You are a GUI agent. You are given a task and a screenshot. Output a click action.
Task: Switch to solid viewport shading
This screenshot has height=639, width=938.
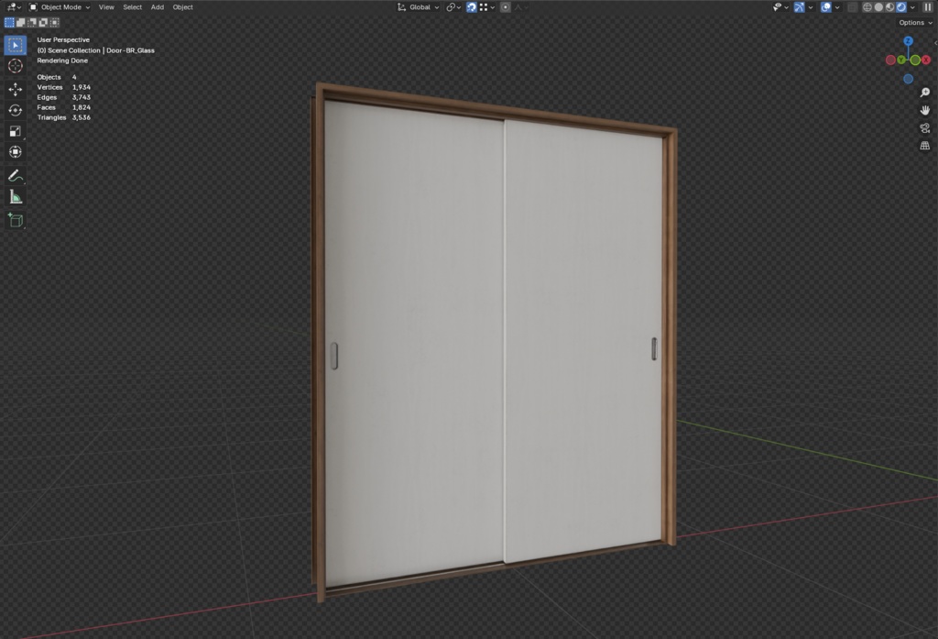click(x=878, y=7)
